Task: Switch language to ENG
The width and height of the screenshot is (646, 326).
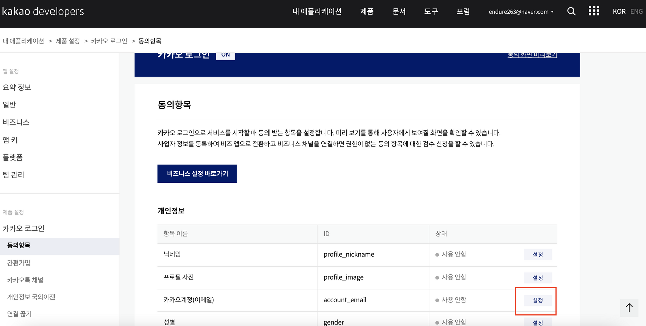Action: pyautogui.click(x=636, y=11)
